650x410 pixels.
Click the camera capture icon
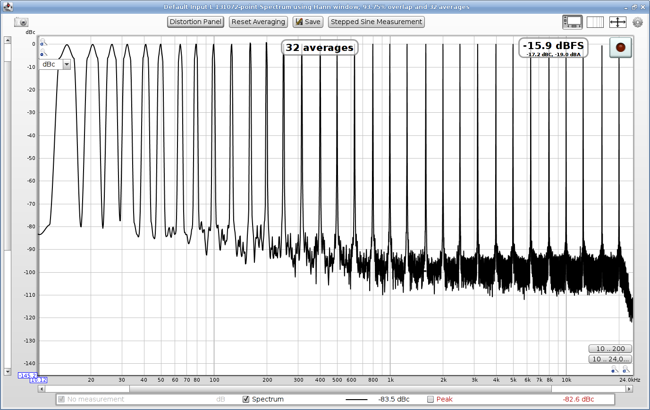(x=21, y=22)
